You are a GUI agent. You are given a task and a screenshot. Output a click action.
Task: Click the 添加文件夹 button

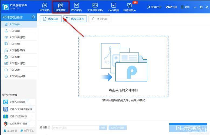coord(75,19)
